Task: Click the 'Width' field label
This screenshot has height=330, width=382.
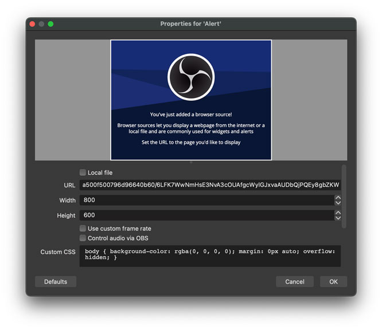Action: pos(68,201)
